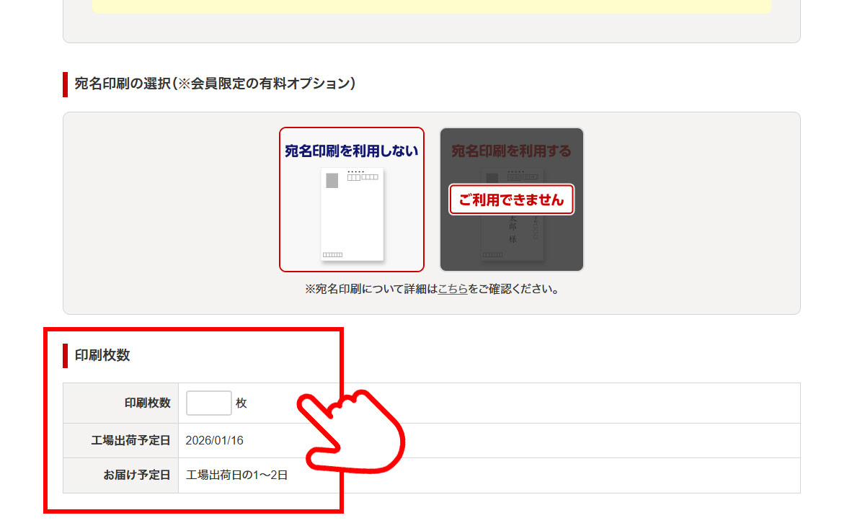
Task: Click the ※宛名印刷について詳細は note text
Action: [371, 290]
